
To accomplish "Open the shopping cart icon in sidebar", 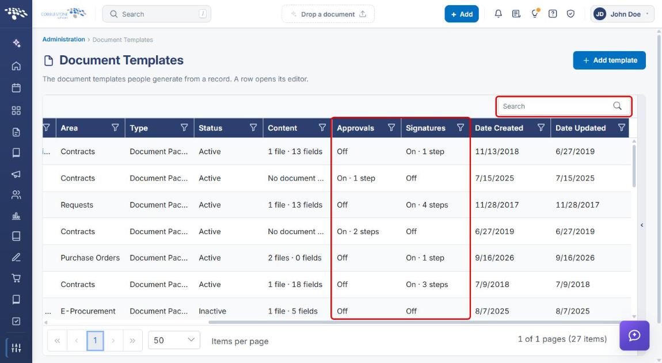I will 16,278.
